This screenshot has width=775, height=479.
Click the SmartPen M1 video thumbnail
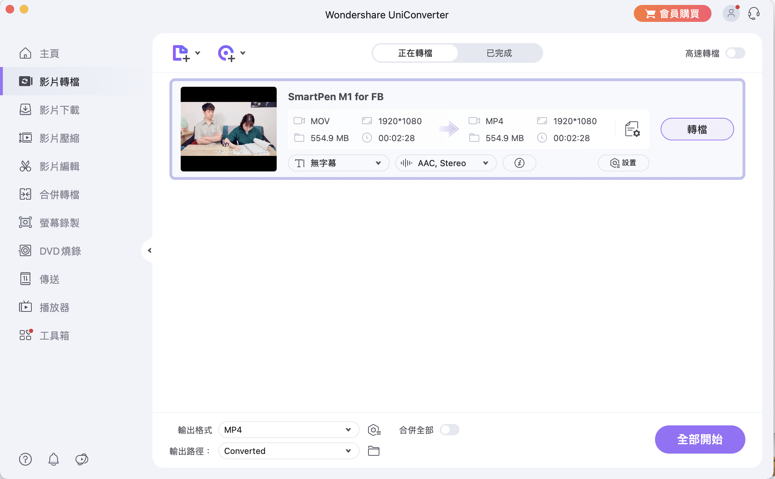[228, 129]
